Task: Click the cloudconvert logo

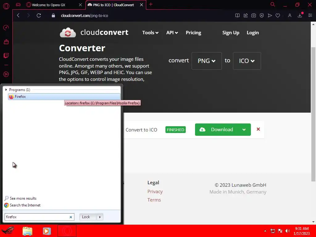Action: (x=94, y=32)
